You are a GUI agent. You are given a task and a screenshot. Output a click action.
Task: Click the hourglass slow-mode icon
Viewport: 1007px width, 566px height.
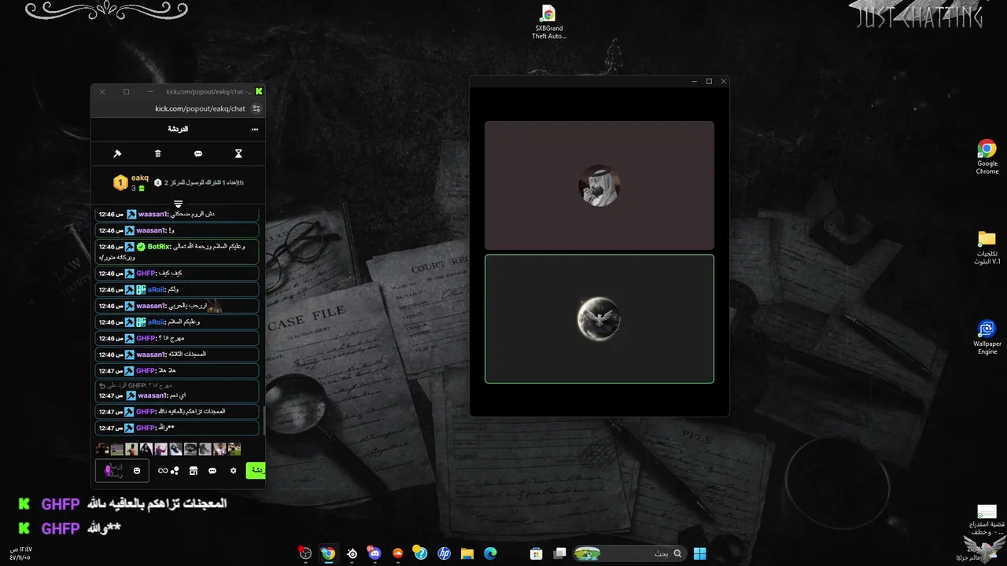click(x=238, y=154)
